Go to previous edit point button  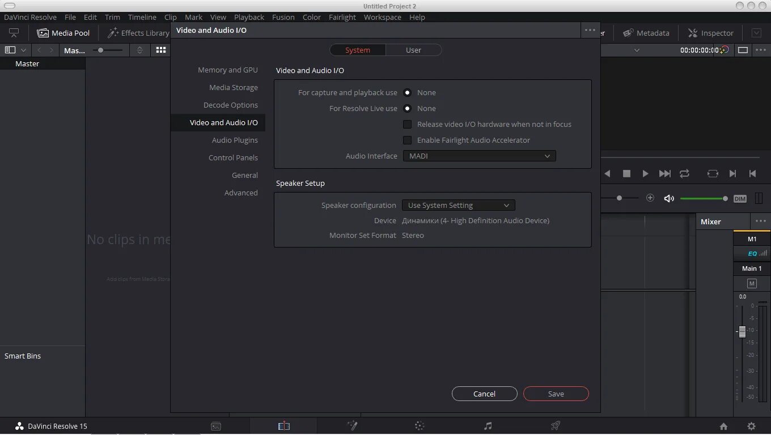coord(752,173)
